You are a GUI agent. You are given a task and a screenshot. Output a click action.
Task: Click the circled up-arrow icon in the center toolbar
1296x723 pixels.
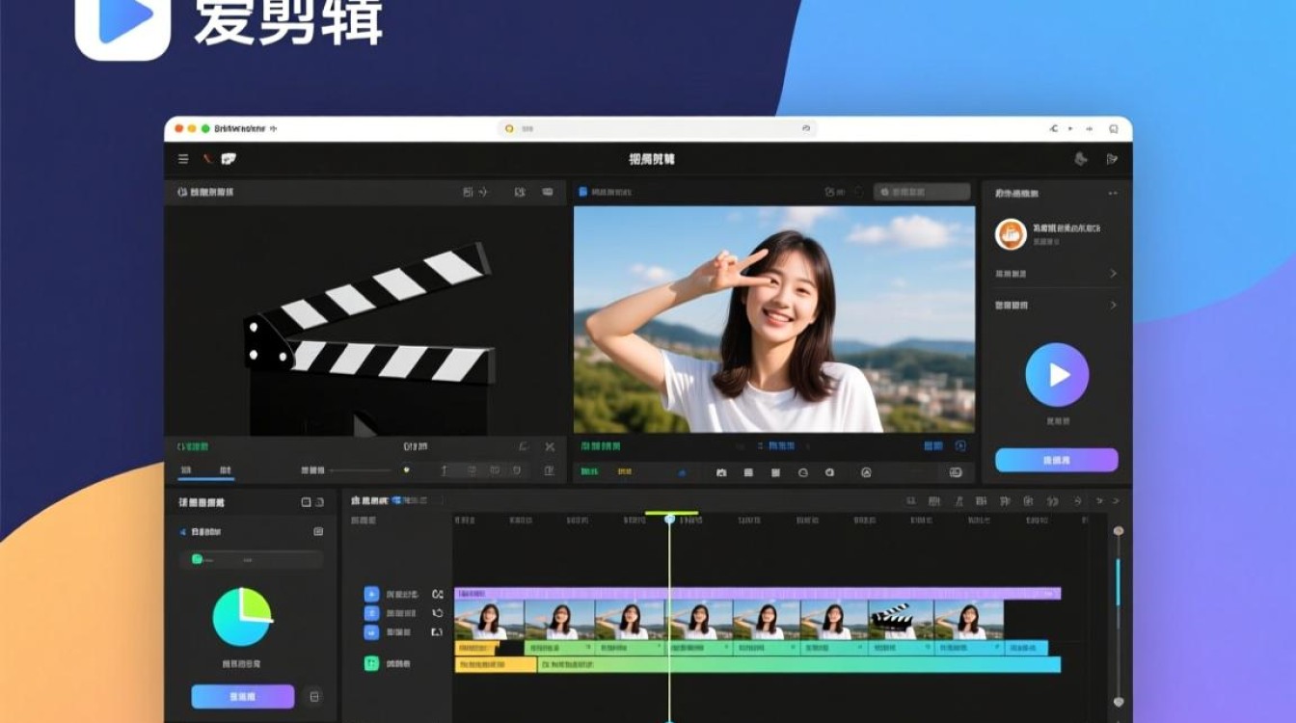coord(866,472)
